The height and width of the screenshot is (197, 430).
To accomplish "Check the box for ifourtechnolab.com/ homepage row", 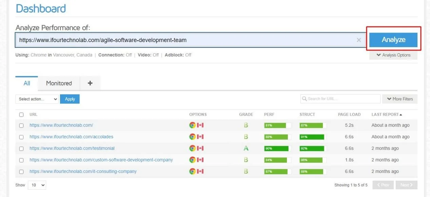I will click(x=21, y=125).
